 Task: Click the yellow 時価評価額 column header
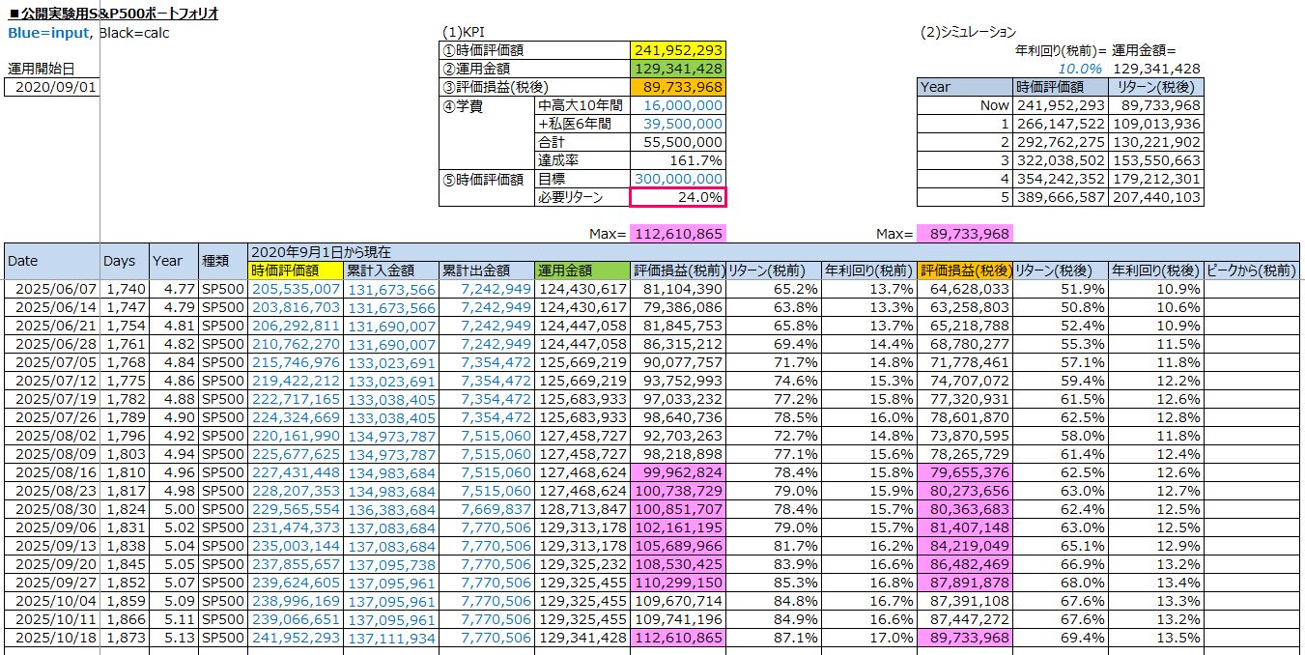coord(295,271)
